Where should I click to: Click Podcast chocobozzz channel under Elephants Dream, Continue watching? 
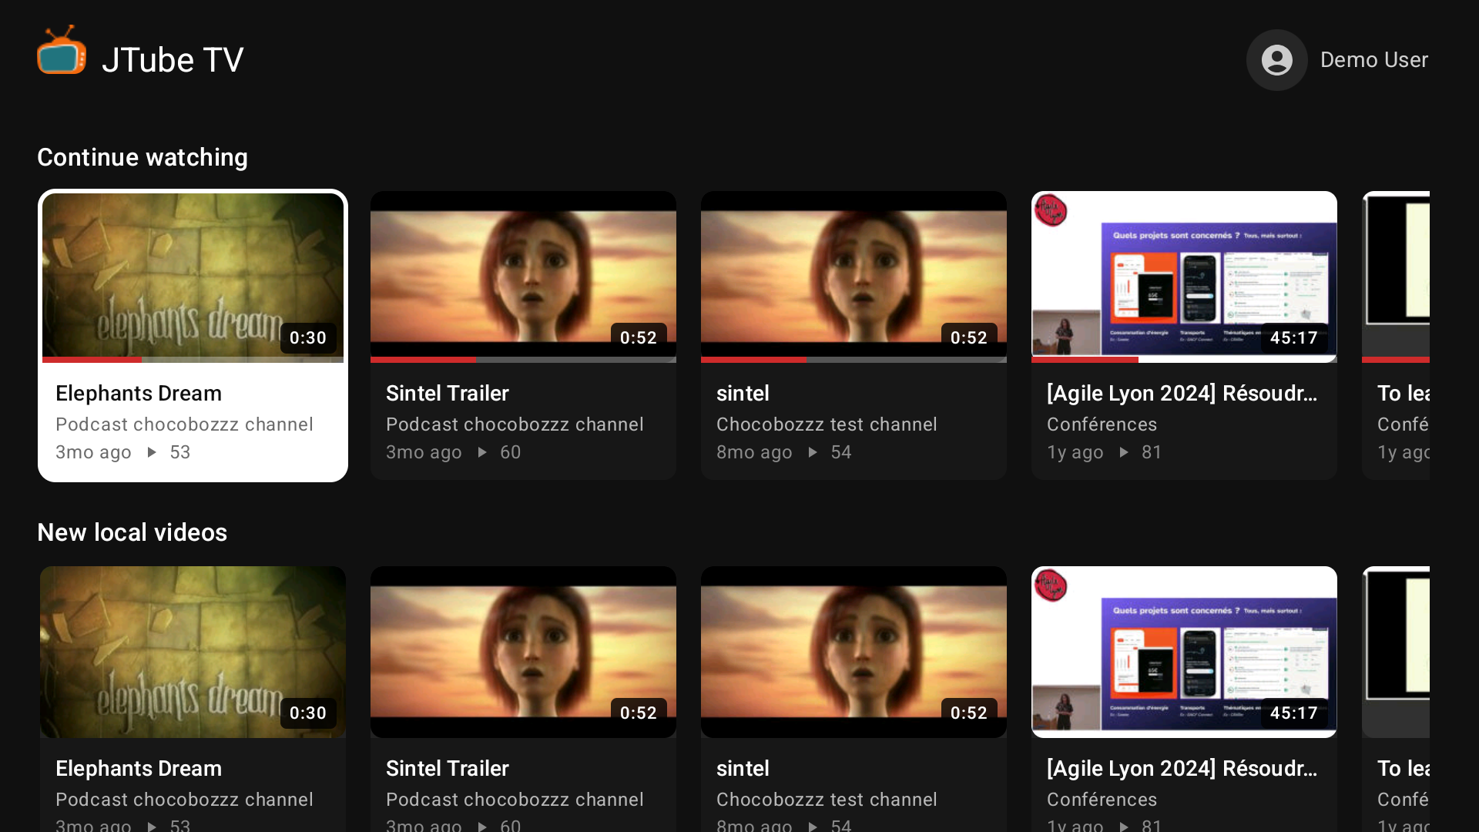(184, 424)
